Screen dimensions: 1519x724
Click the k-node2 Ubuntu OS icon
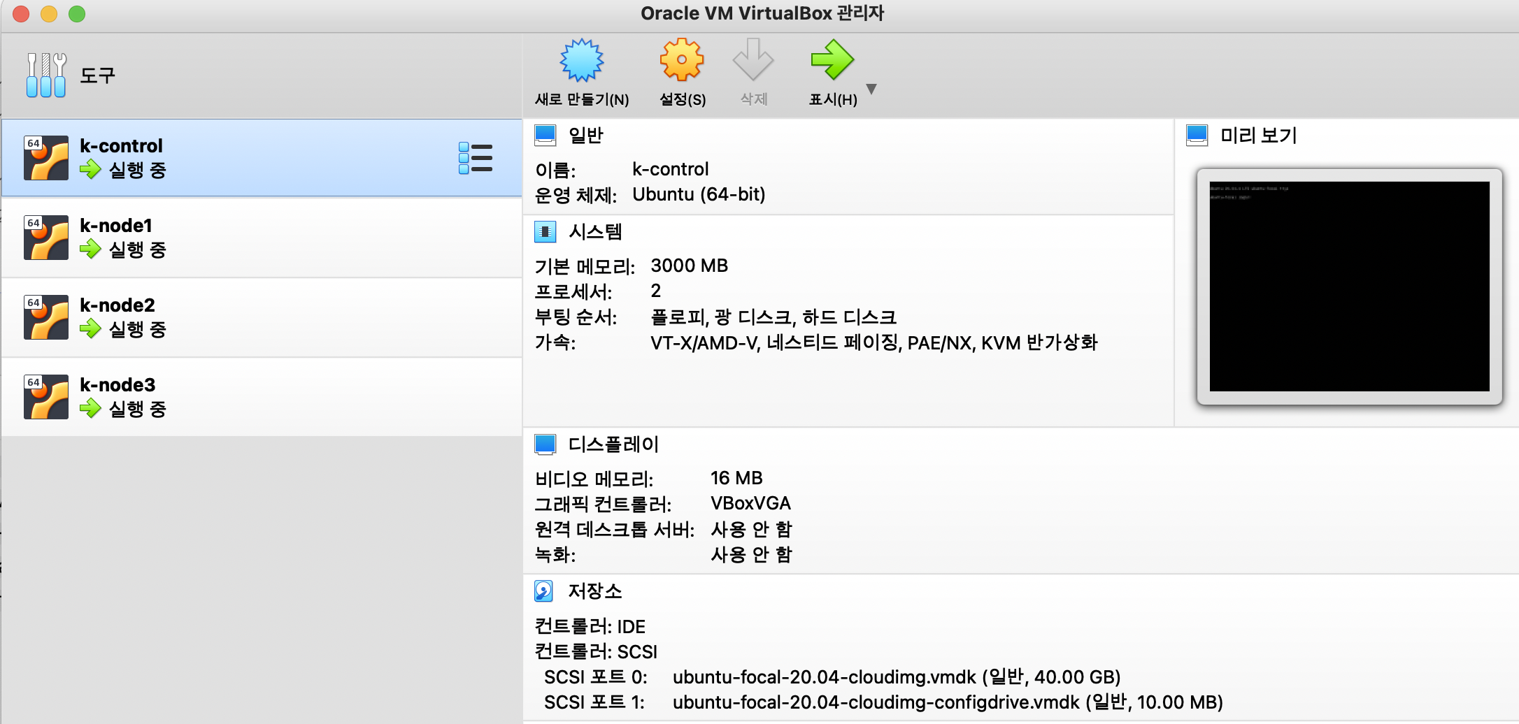click(46, 317)
